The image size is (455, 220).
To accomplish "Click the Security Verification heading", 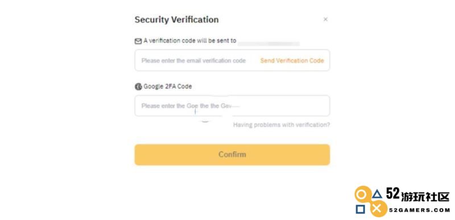I will (x=176, y=20).
